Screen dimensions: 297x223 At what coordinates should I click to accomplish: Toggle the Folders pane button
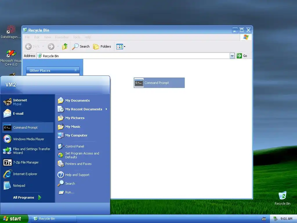pos(102,46)
